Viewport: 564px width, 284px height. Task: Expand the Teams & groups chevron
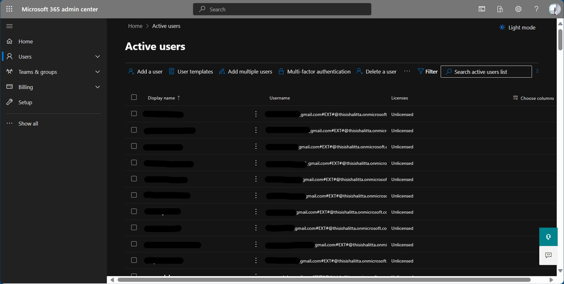click(x=98, y=72)
